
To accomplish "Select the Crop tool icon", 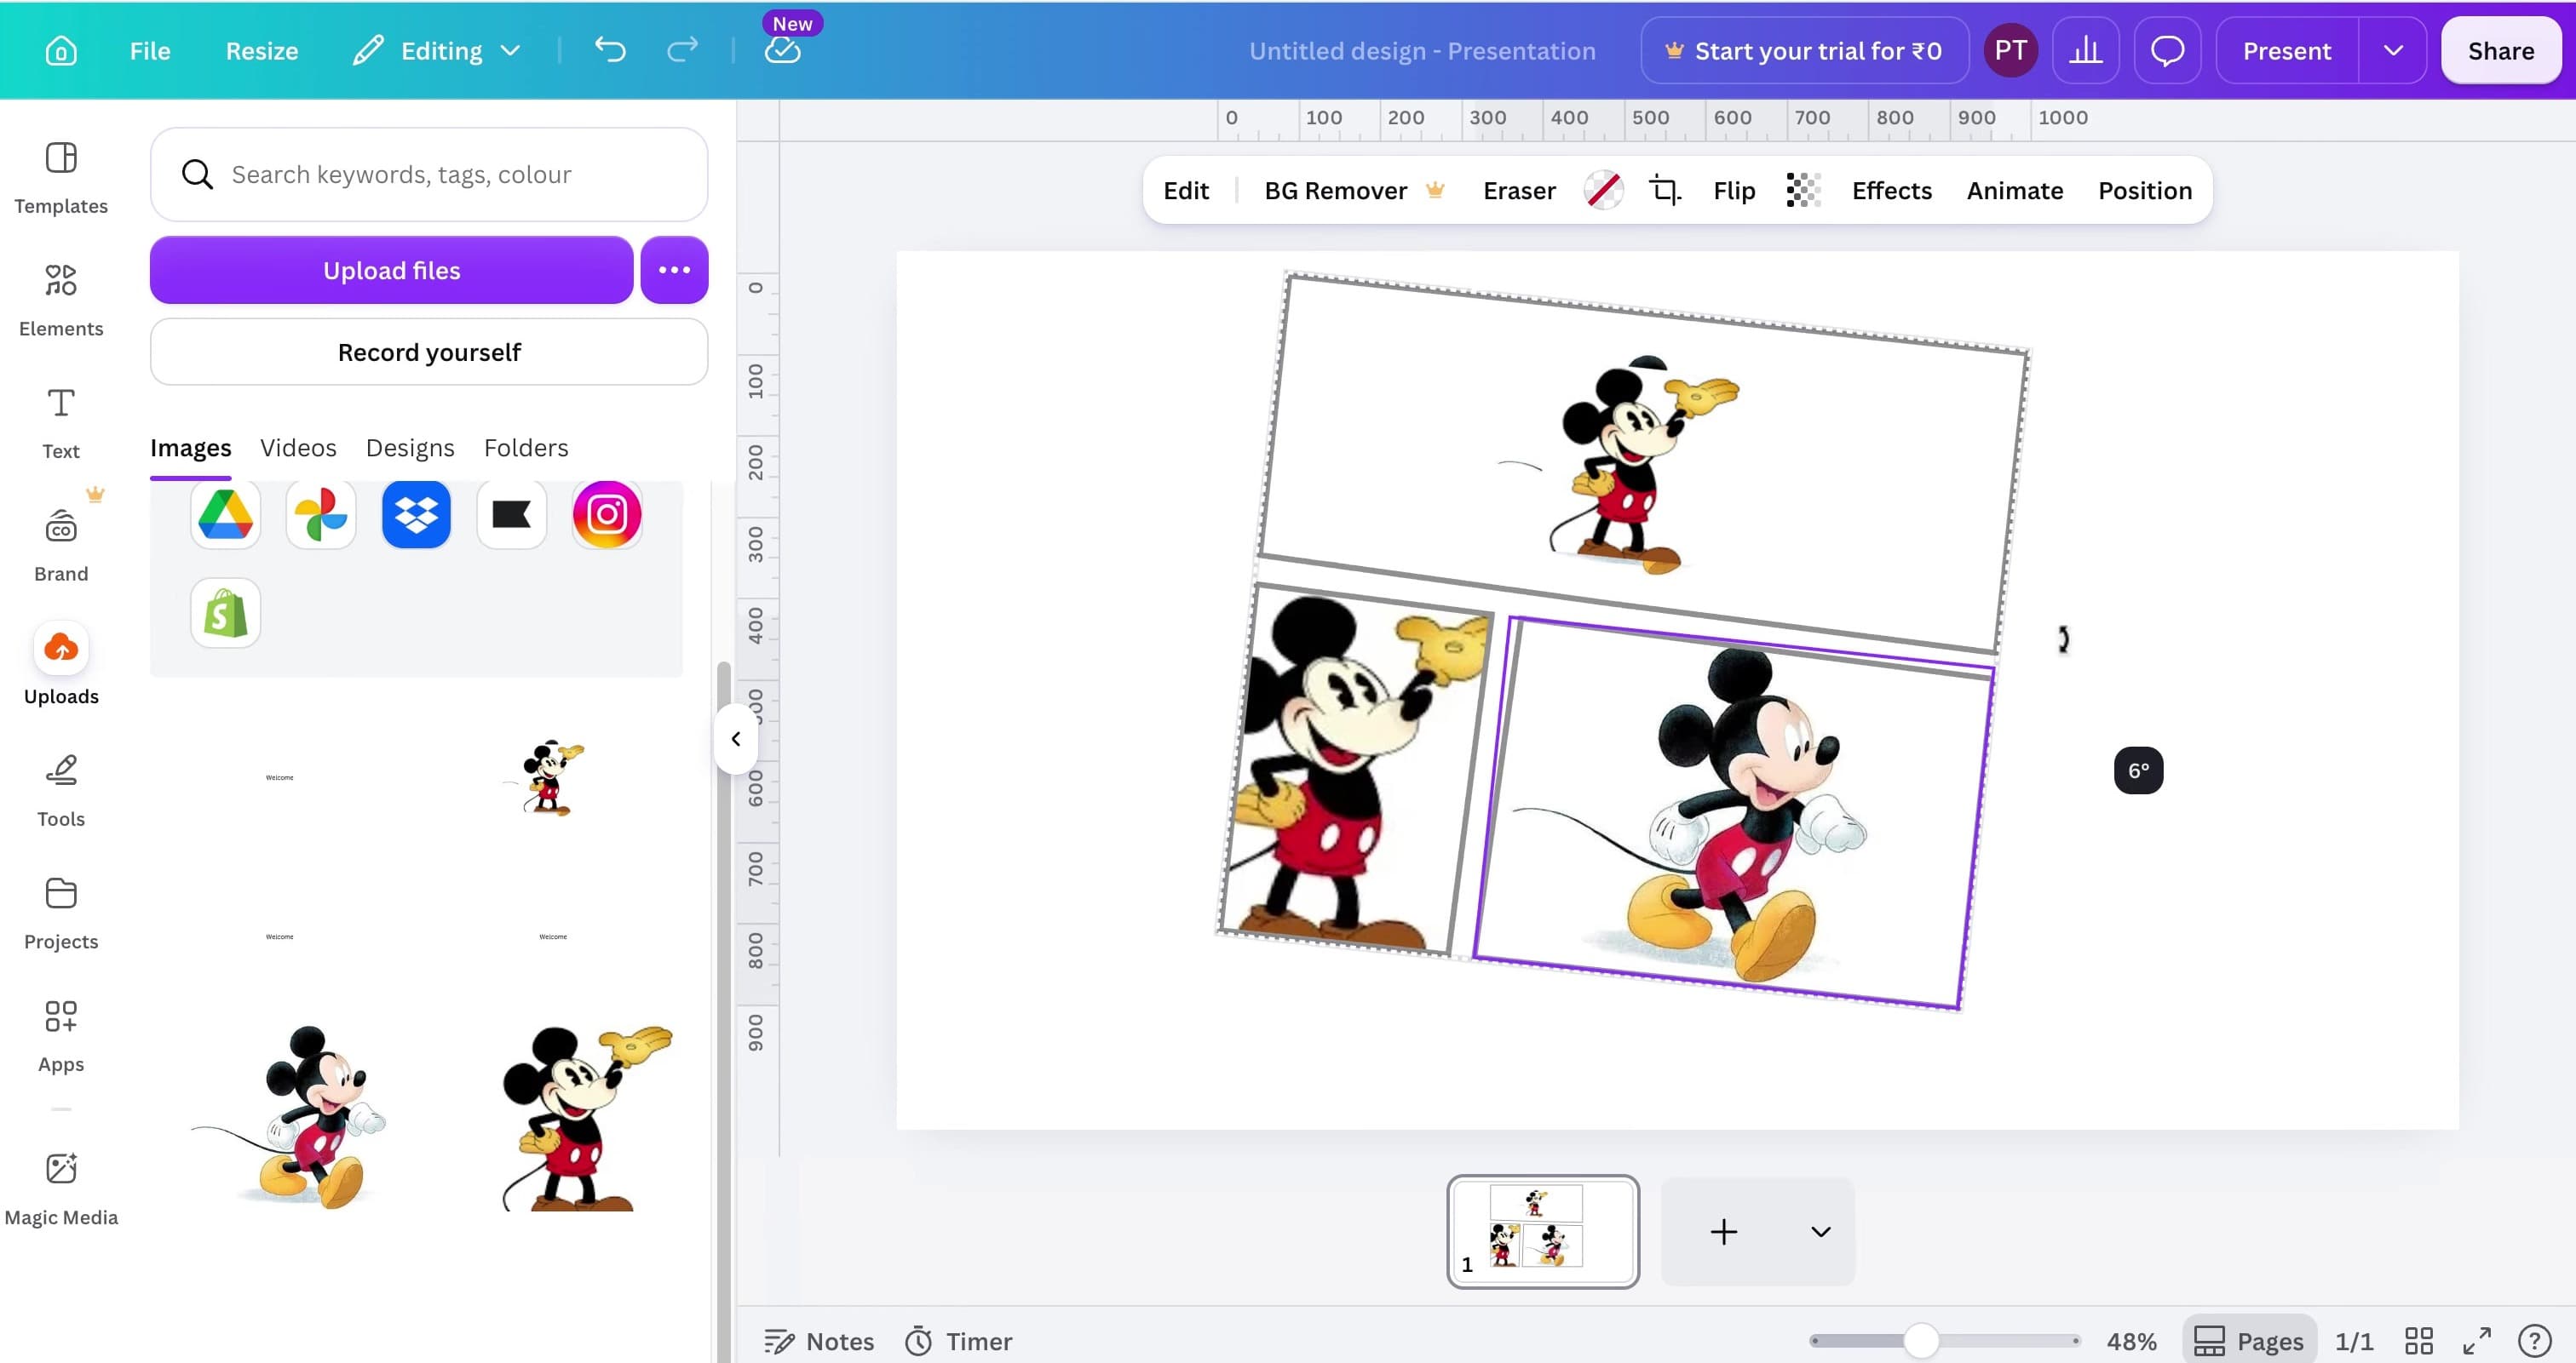I will click(1665, 190).
